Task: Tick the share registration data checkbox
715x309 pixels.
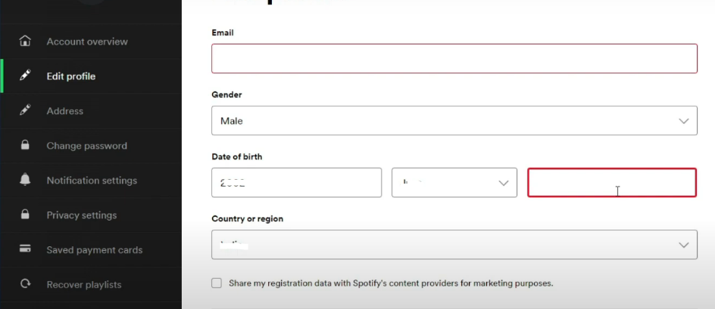Action: 217,283
